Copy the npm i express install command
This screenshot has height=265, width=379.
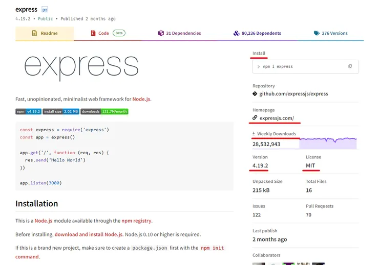pyautogui.click(x=350, y=66)
